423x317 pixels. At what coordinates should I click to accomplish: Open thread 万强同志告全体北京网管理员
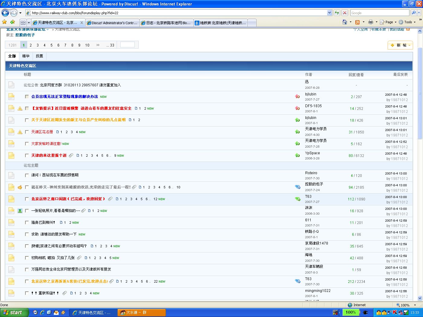coord(71,269)
